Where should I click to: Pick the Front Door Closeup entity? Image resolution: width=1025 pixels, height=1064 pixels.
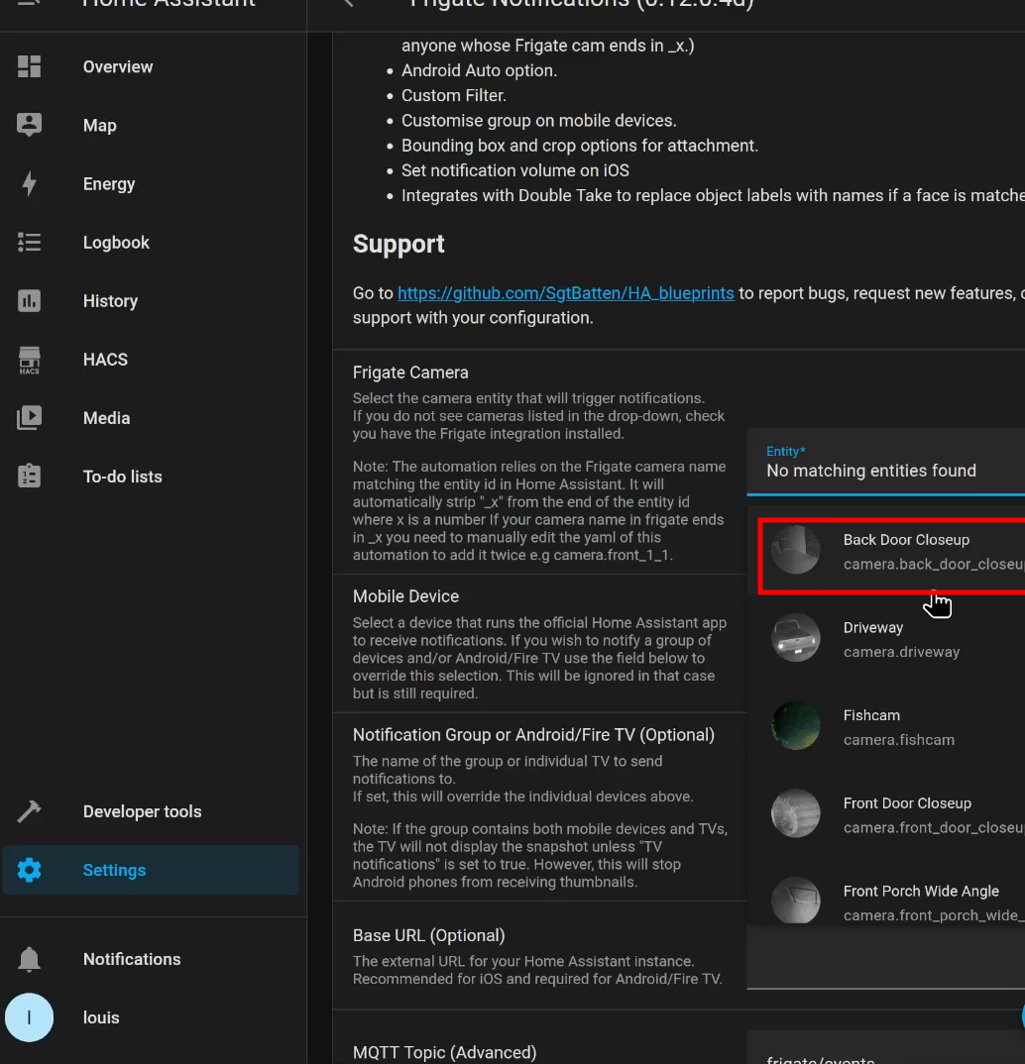886,815
